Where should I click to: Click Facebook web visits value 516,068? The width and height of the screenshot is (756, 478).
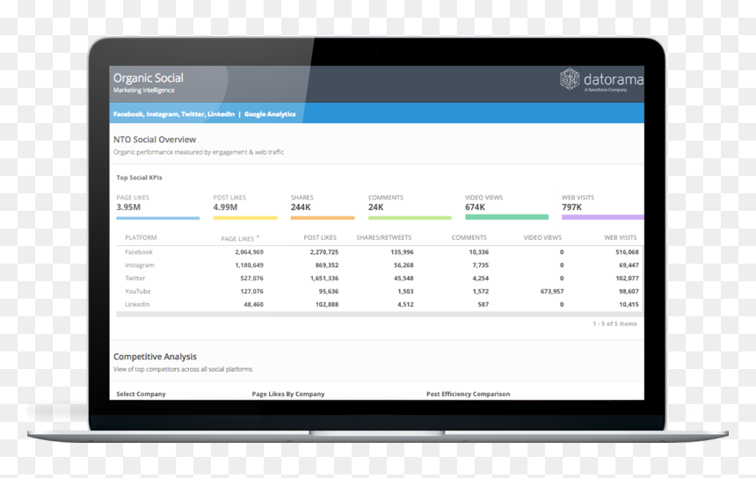coord(627,252)
